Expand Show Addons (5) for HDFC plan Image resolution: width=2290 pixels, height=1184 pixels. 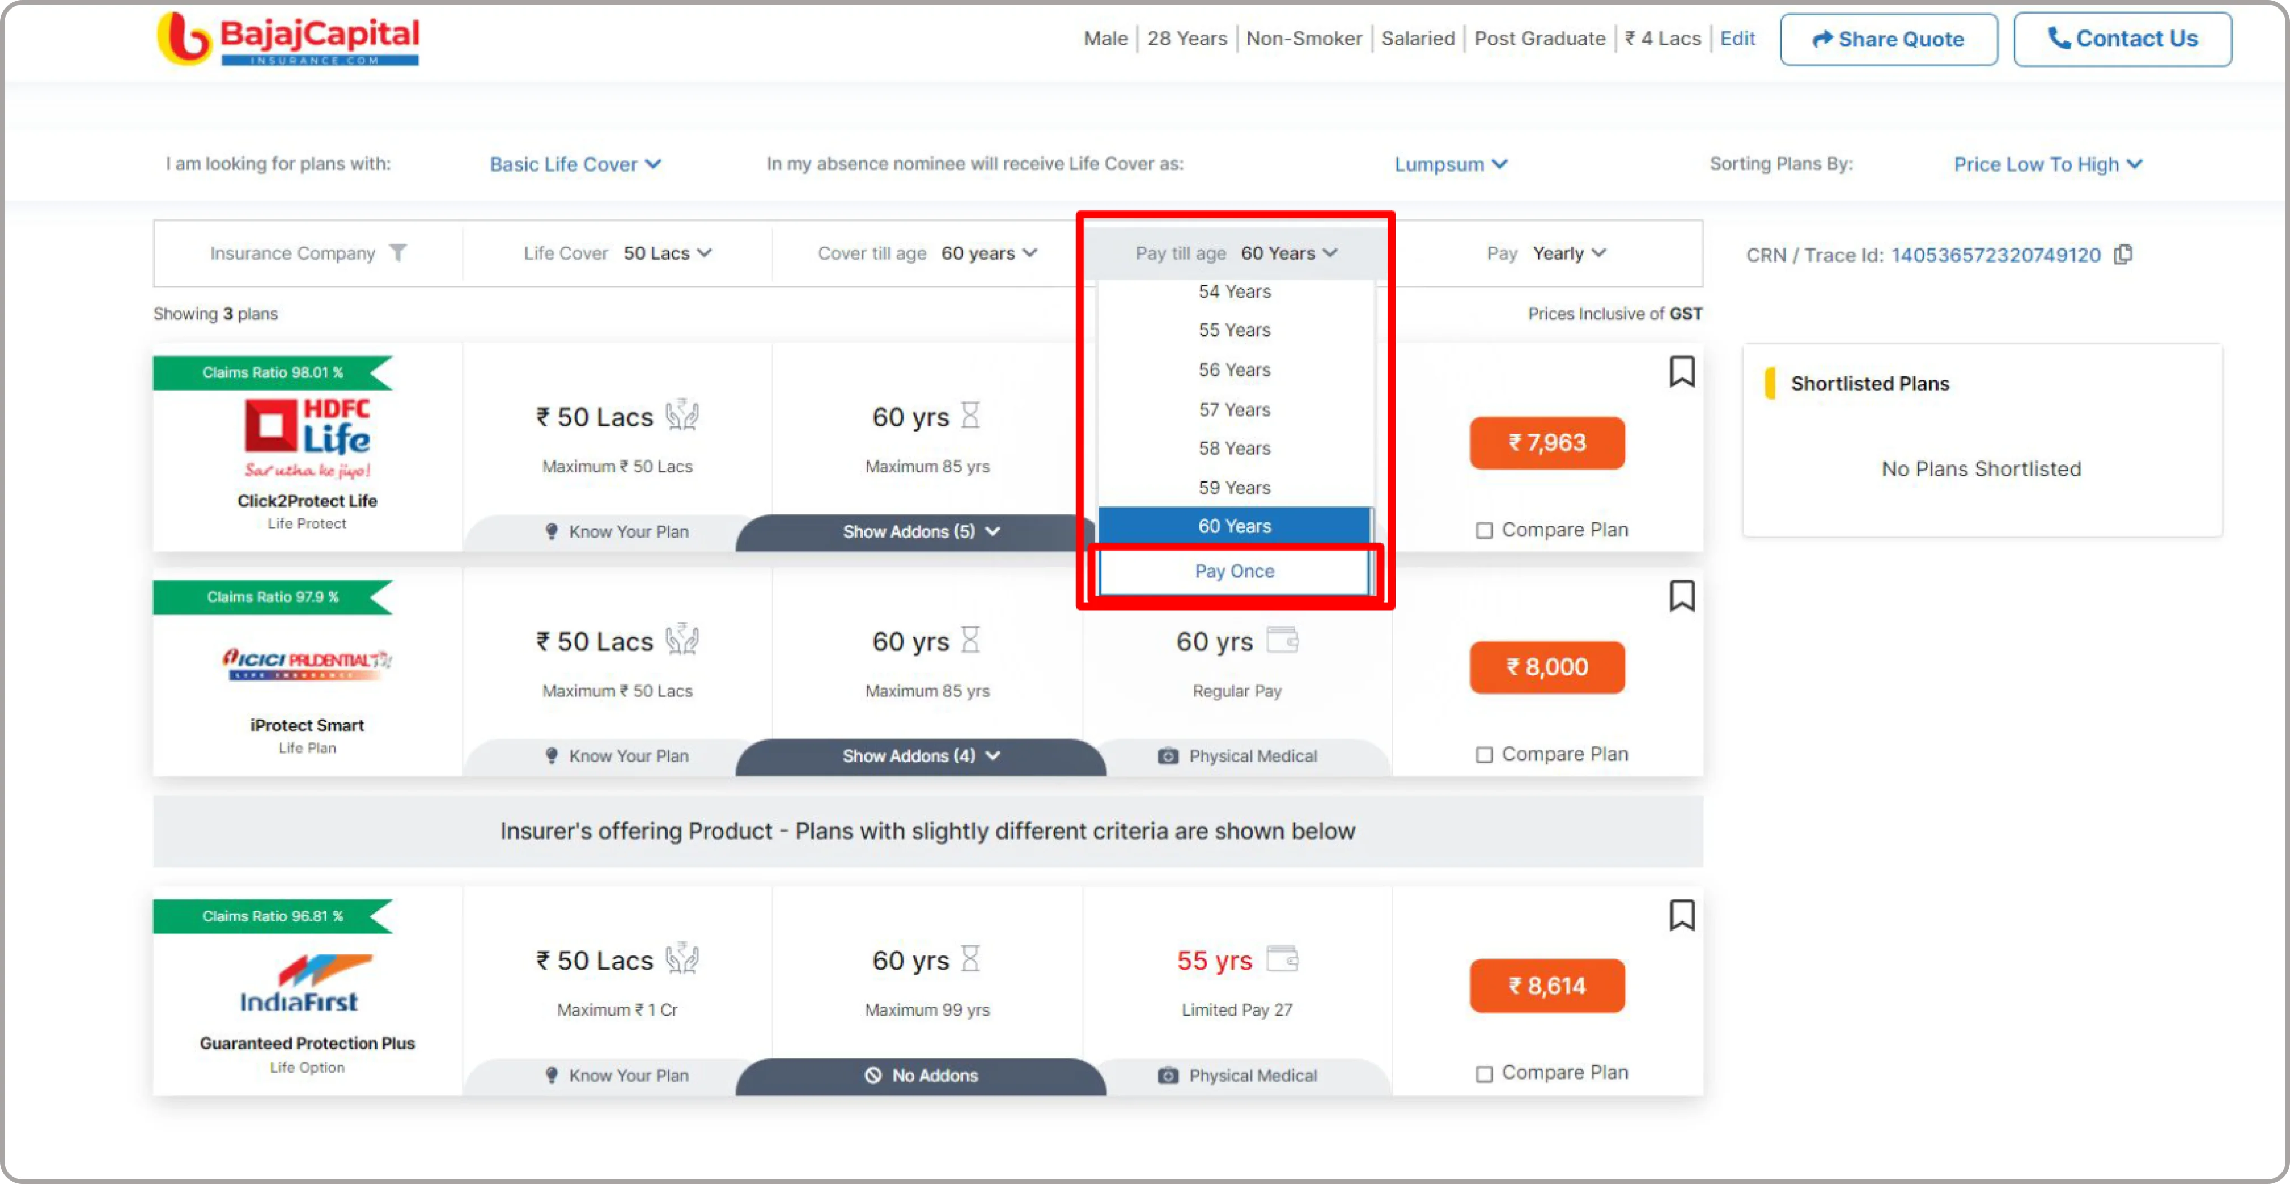coord(921,532)
